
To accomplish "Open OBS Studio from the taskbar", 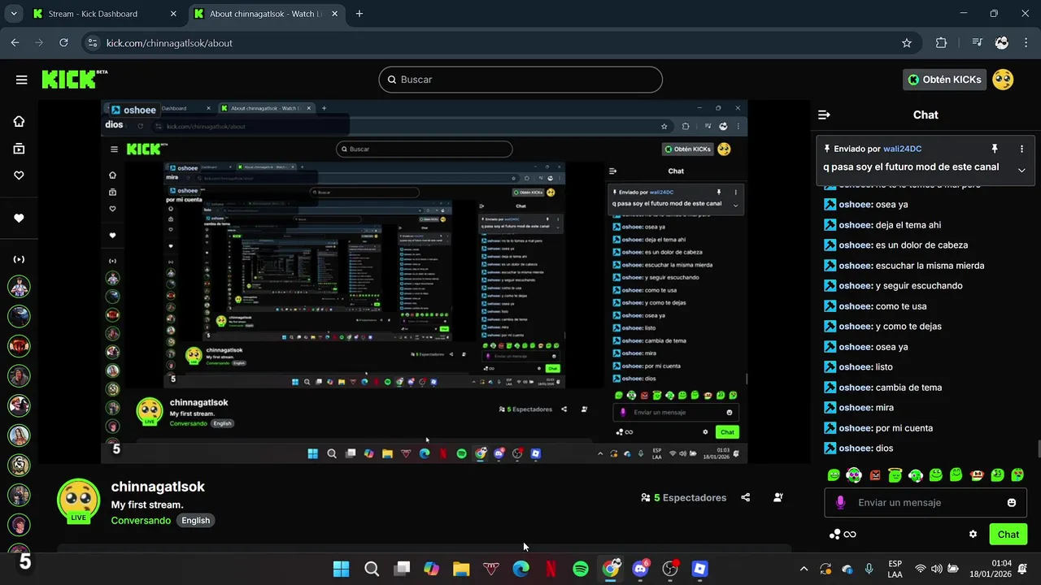I will tap(670, 569).
